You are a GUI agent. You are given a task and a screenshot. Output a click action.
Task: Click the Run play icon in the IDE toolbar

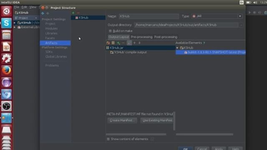[249, 12]
